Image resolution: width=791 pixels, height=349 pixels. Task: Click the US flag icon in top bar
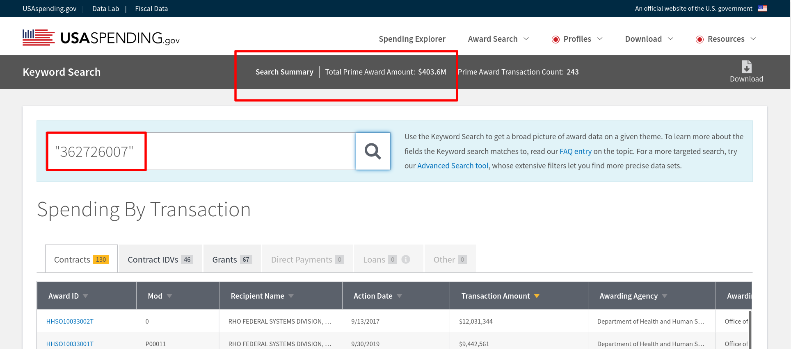(x=763, y=8)
